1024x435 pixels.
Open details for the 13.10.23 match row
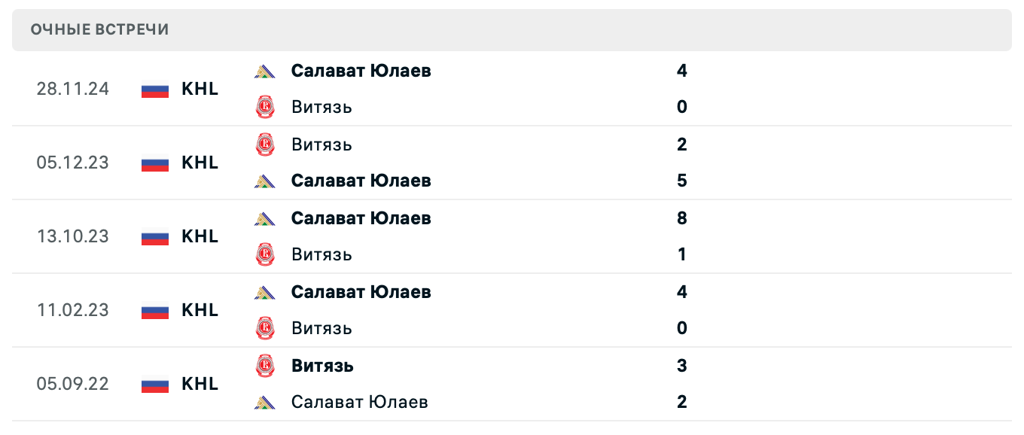click(x=512, y=236)
